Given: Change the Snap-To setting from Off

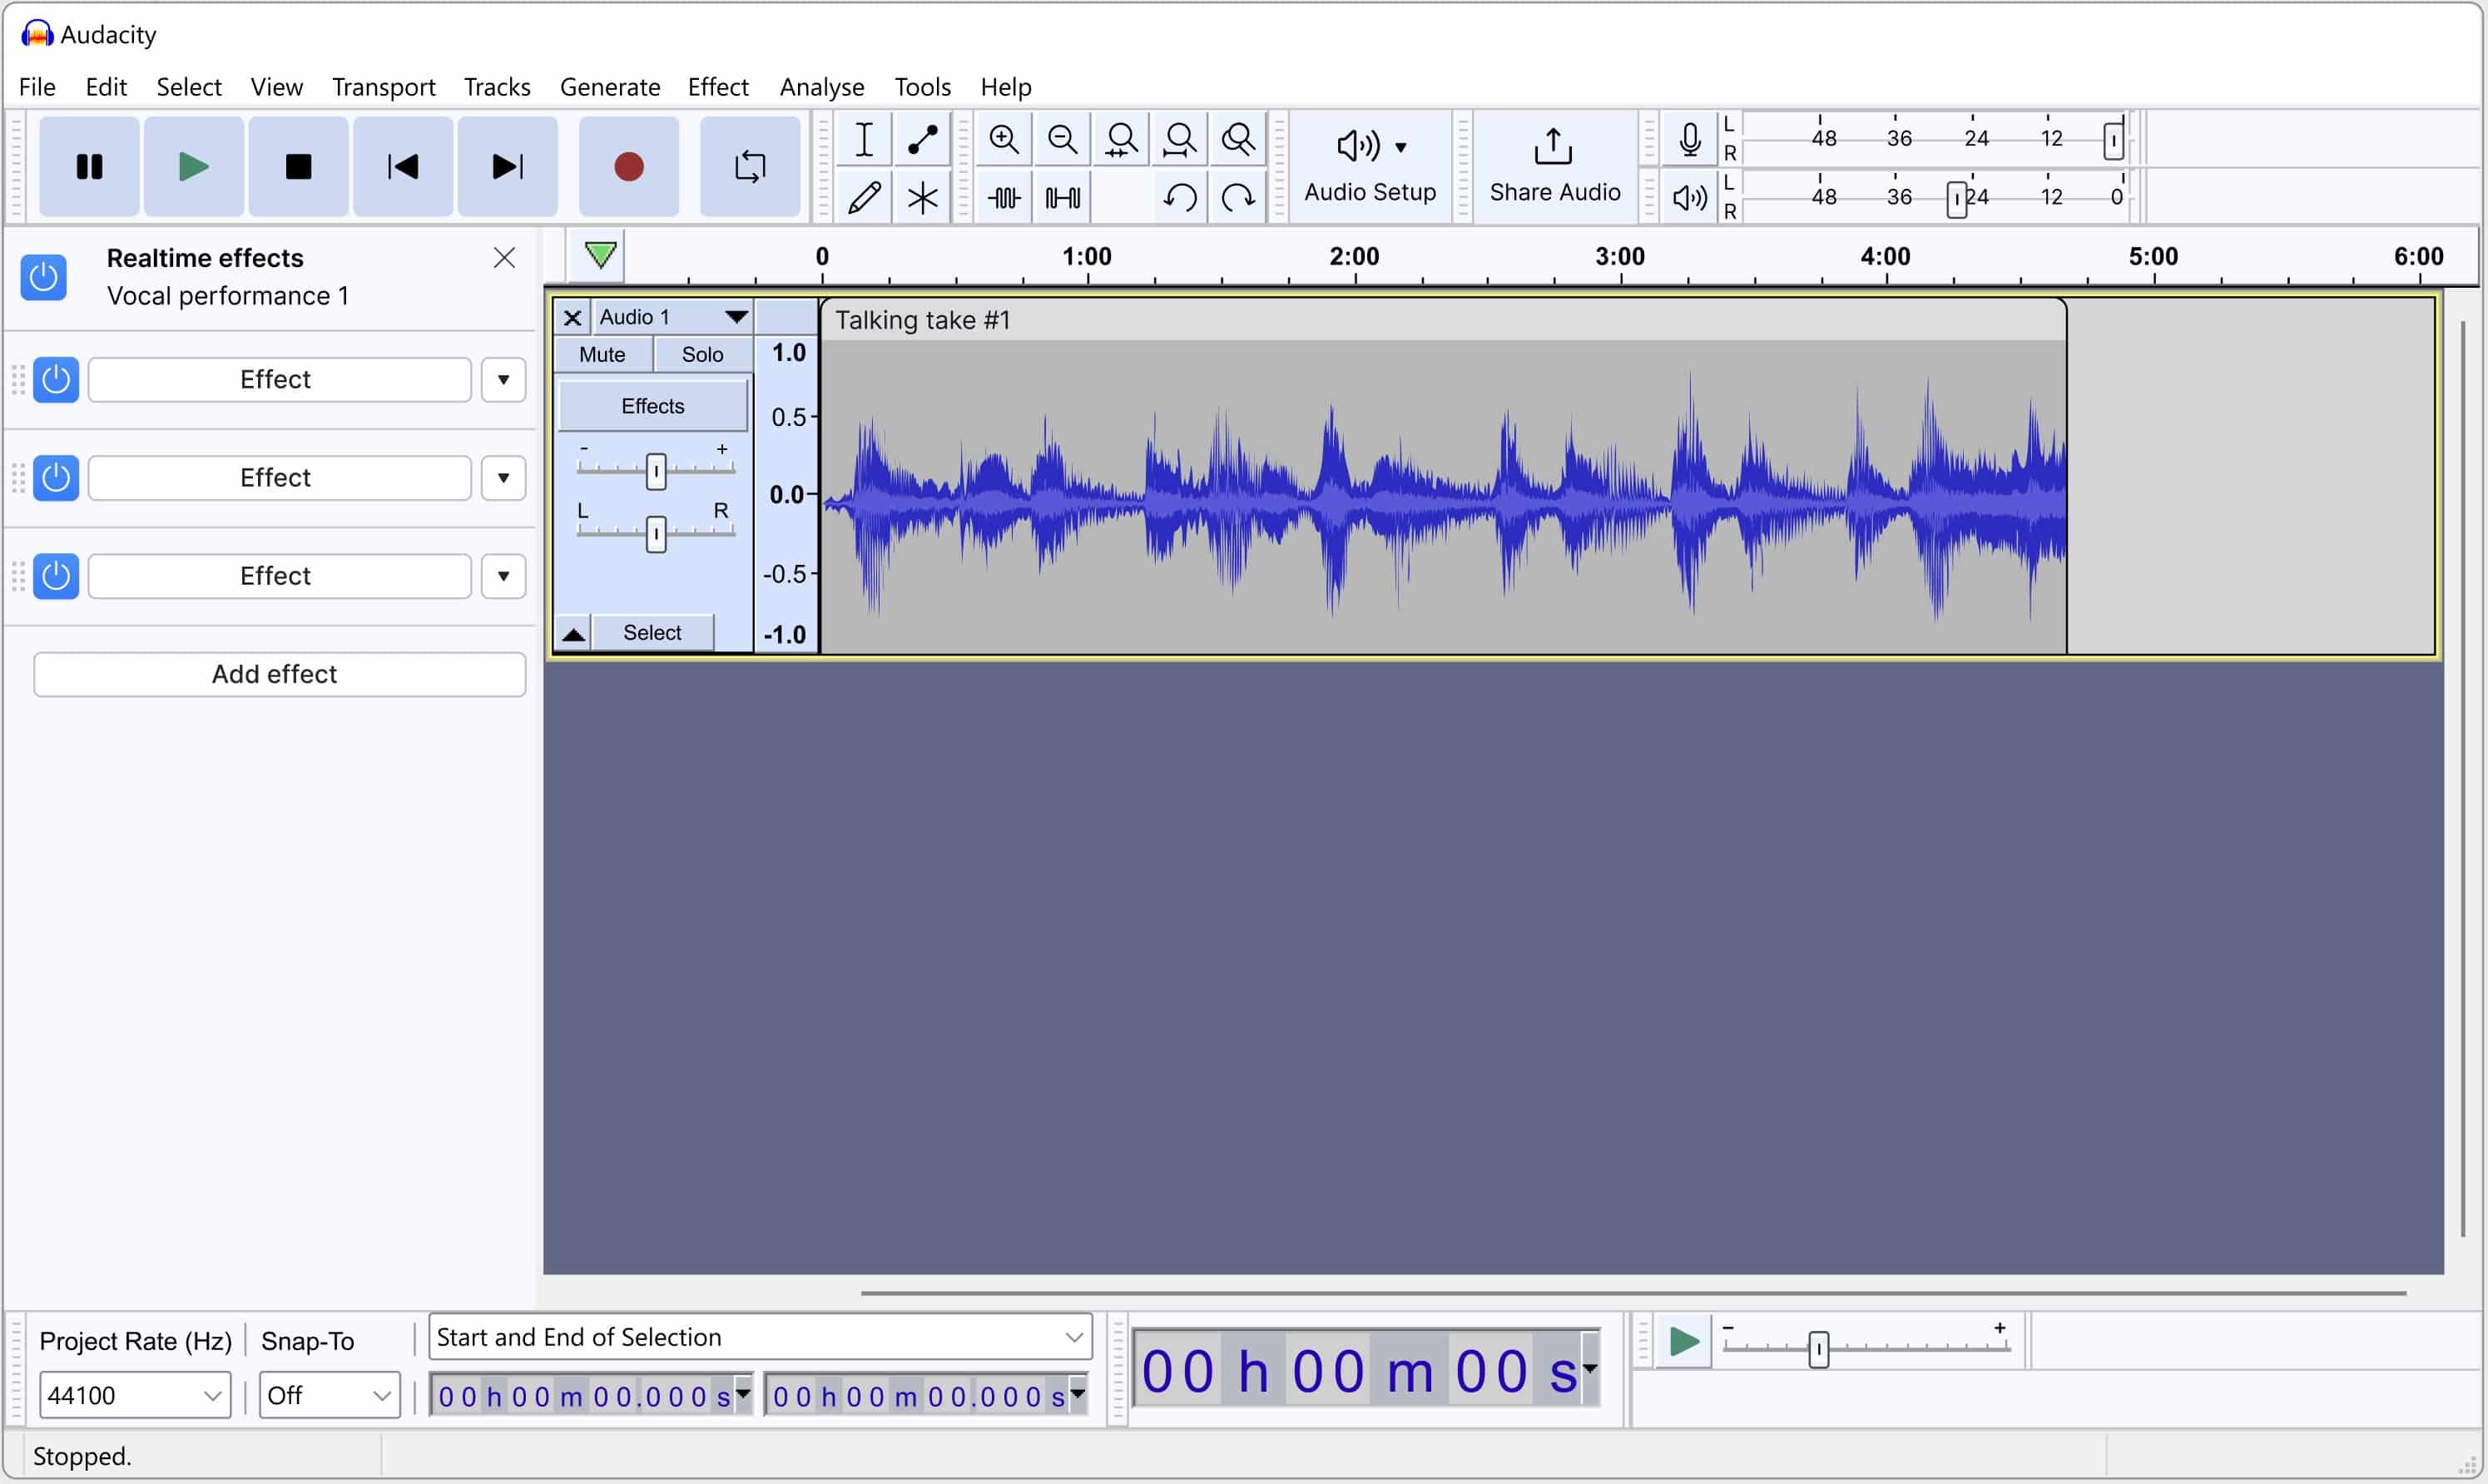Looking at the screenshot, I should (x=328, y=1394).
